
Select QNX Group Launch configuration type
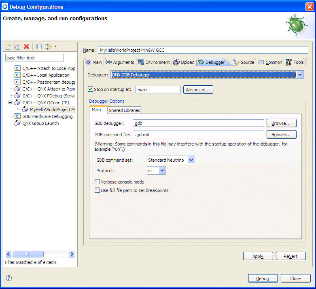point(40,123)
